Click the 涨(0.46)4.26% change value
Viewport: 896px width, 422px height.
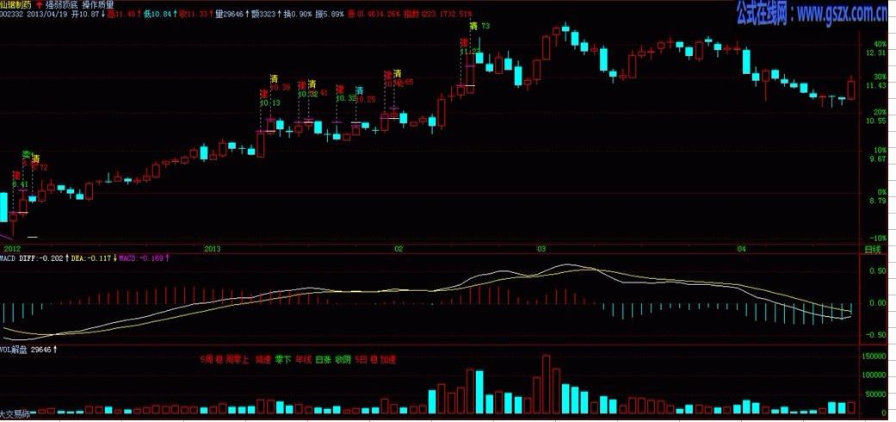pos(374,13)
